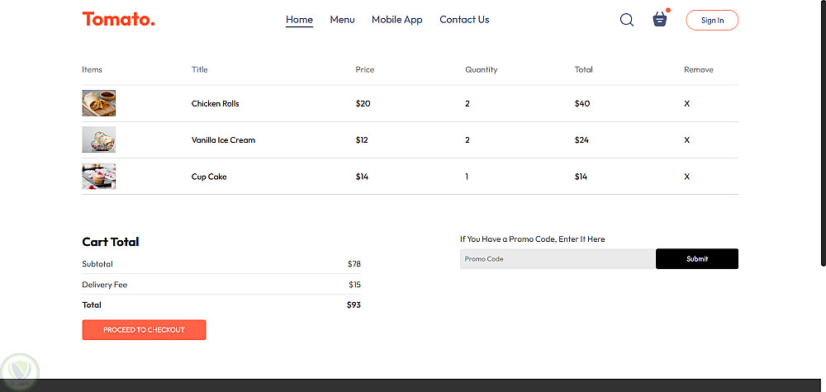Open the Menu nav item
The height and width of the screenshot is (392, 826).
point(342,20)
